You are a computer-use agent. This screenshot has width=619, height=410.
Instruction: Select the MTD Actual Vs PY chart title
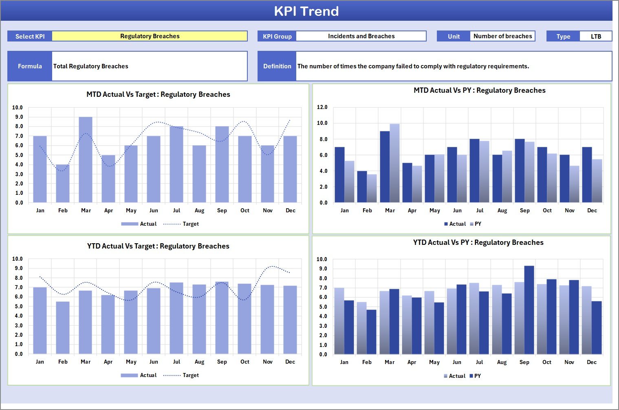pyautogui.click(x=479, y=90)
